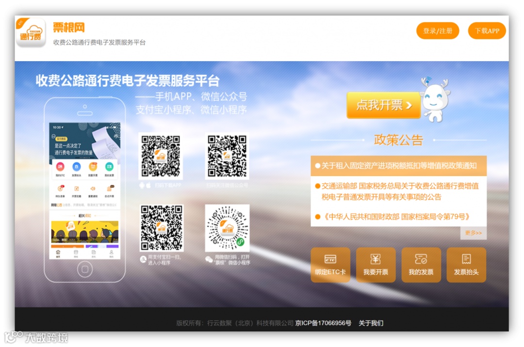Click the 扫码关注微信公众号 QR code
The width and height of the screenshot is (524, 347).
coord(227,156)
